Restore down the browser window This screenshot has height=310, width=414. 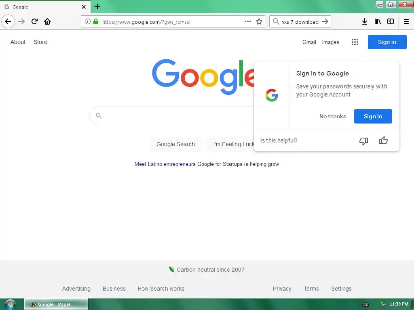point(391,4)
